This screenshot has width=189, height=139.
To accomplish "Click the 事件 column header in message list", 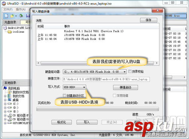I will tap(111, 27).
